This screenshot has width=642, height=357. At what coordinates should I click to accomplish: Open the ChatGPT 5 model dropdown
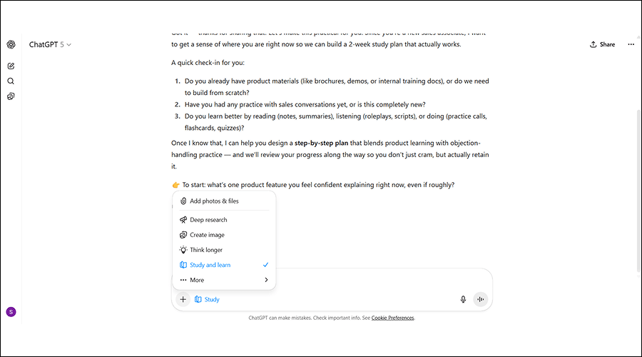pos(50,44)
